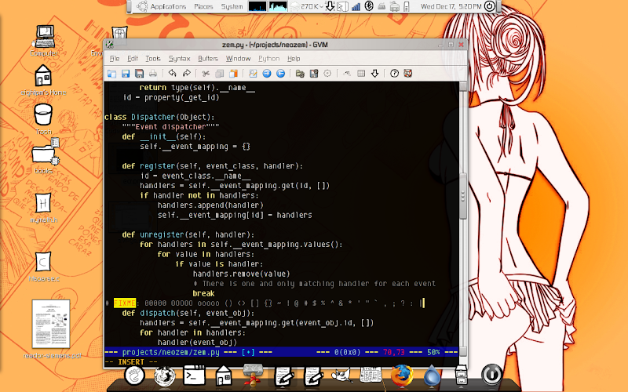Click 'projects/neozem/zem.py' in status line
This screenshot has width=628, height=392.
coord(170,352)
